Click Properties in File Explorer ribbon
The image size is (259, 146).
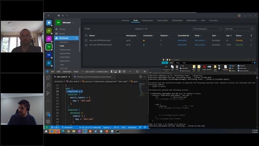(225, 68)
